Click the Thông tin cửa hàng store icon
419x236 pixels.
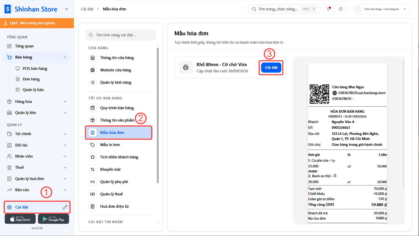point(93,58)
